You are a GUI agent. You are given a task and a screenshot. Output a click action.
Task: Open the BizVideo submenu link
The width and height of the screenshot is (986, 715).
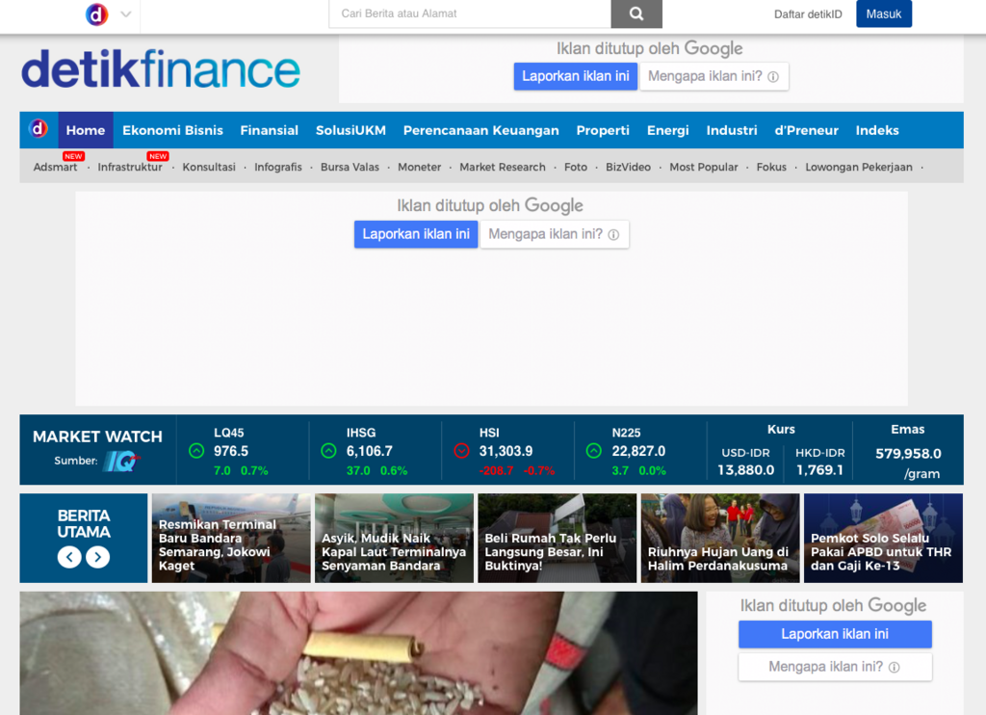628,167
